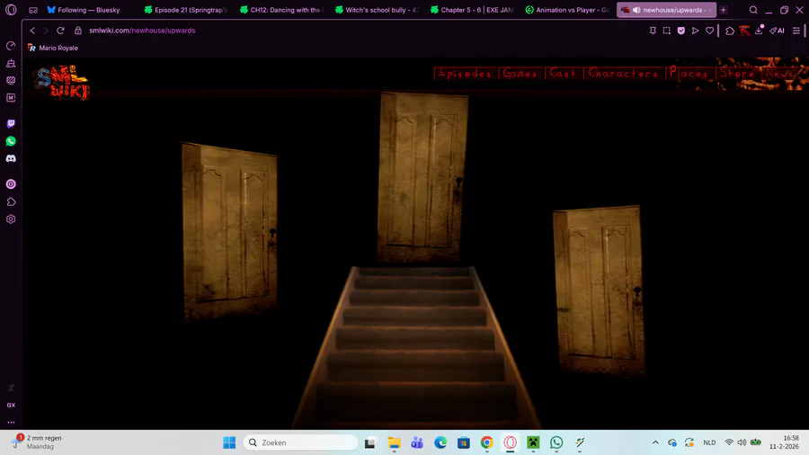Open Twitch from the sidebar

coord(11,124)
